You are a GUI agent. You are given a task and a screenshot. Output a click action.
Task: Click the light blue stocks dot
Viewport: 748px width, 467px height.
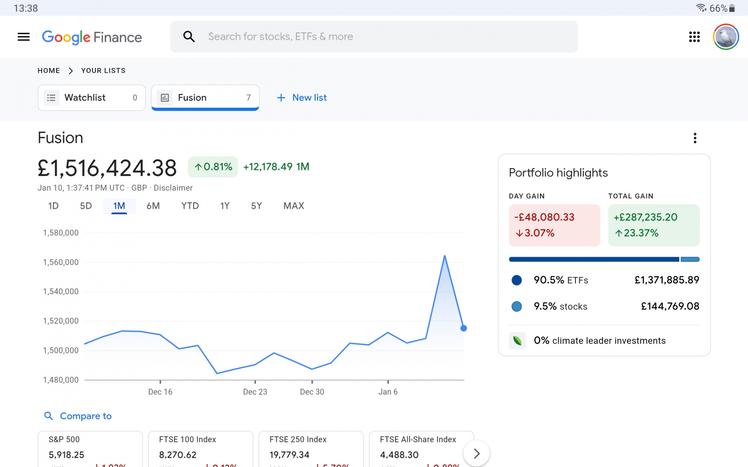517,306
